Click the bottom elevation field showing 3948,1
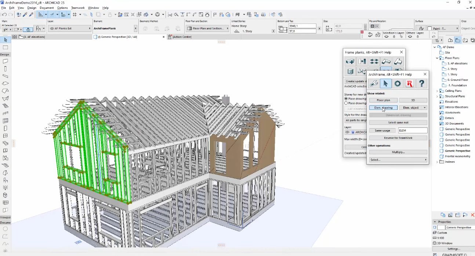 (302, 26)
